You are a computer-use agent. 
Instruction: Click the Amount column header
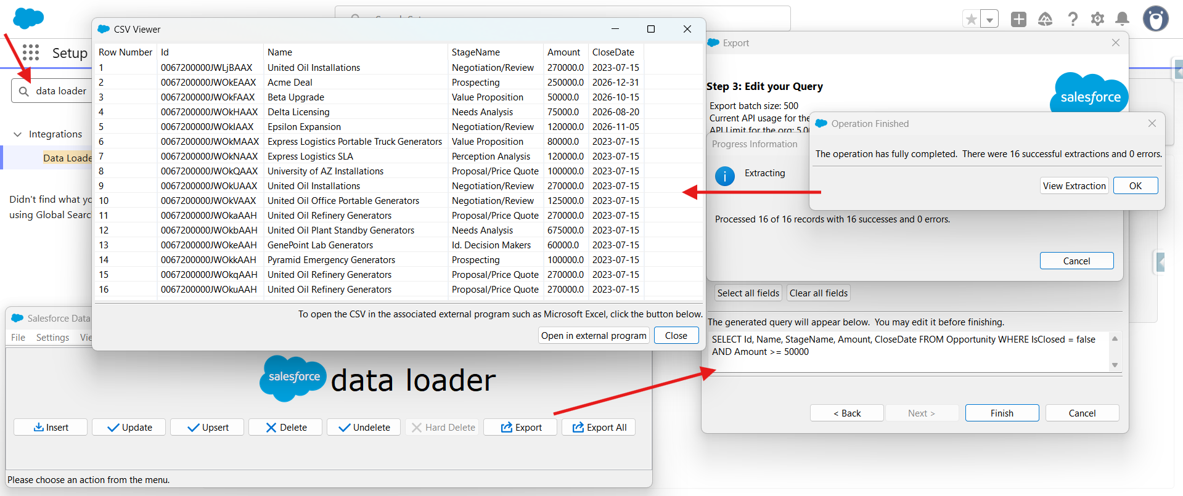(565, 52)
